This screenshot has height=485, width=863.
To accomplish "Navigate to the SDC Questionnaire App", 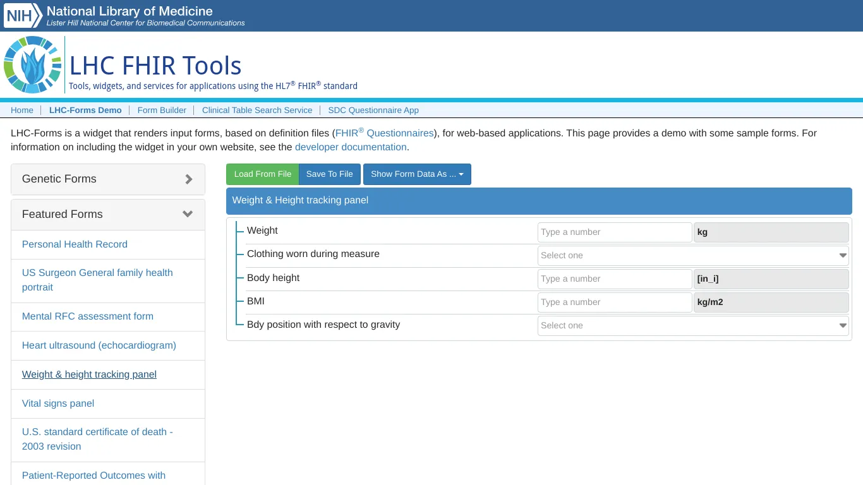I will [373, 110].
